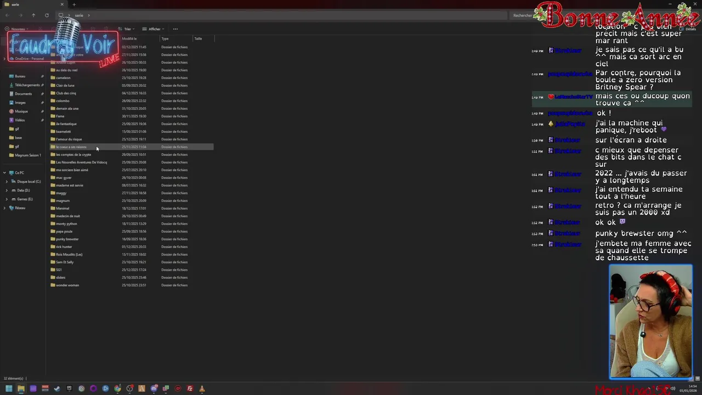Select the monty python folder
The height and width of the screenshot is (395, 702).
[x=66, y=224]
